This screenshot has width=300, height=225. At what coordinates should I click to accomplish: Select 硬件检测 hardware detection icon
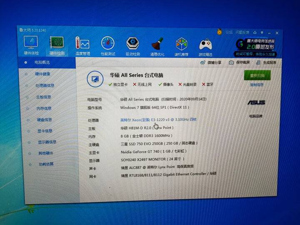pyautogui.click(x=57, y=46)
